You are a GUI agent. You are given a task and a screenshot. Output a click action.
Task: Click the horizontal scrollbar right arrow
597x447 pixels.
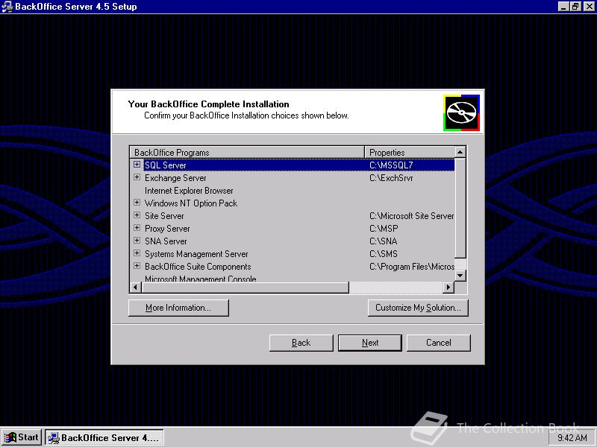448,288
